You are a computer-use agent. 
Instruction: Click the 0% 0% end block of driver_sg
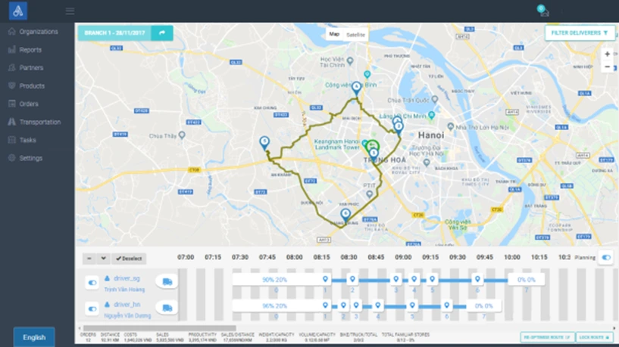point(527,280)
